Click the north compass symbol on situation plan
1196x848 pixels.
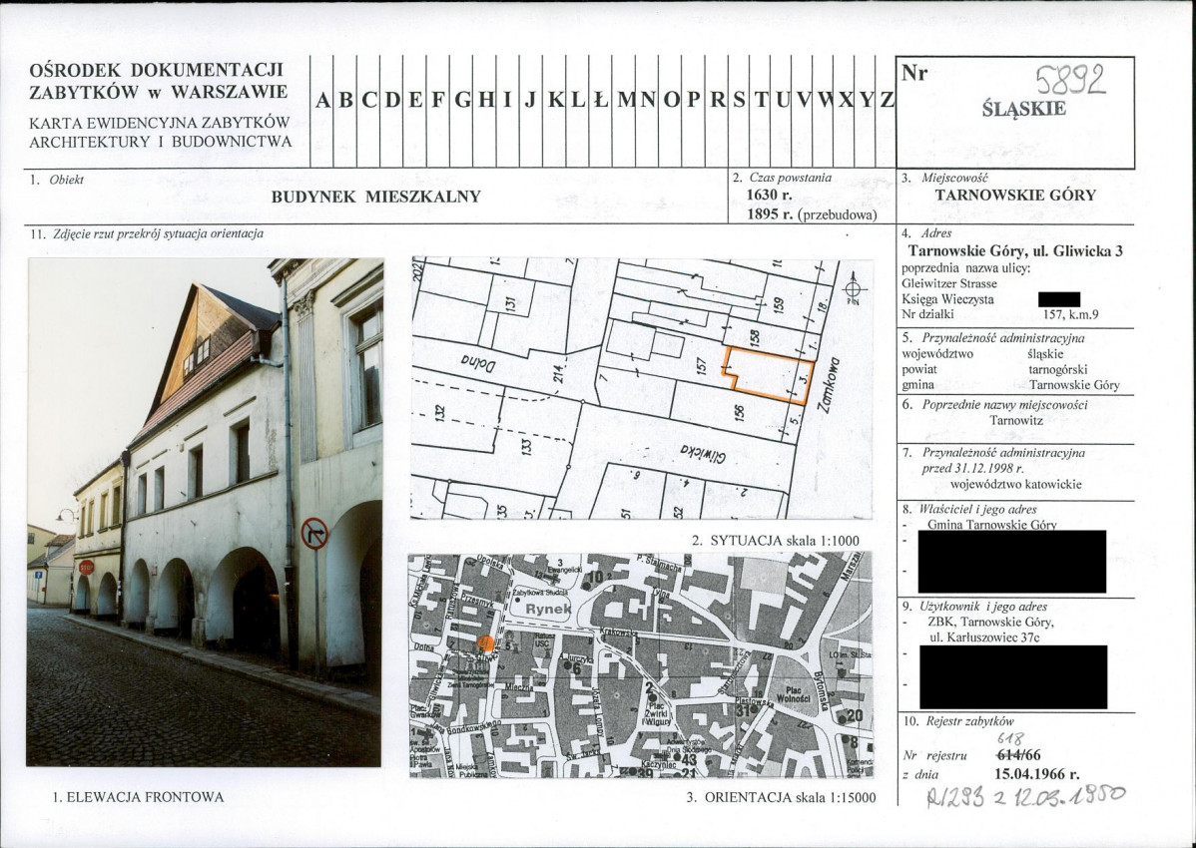click(x=854, y=289)
